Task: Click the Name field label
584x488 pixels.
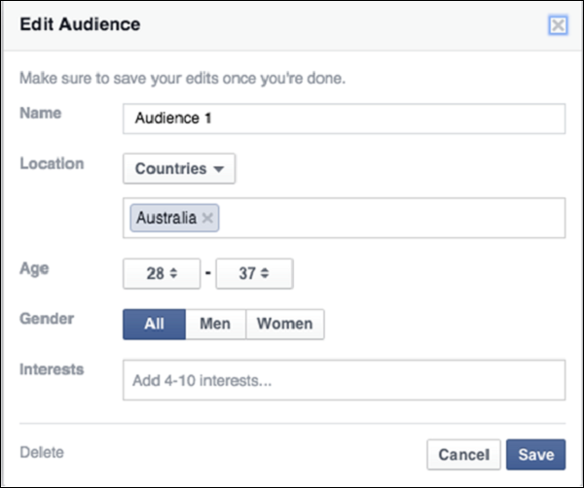Action: click(40, 113)
